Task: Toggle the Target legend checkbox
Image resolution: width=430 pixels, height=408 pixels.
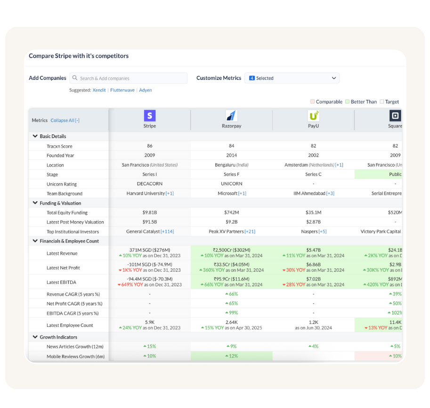Action: [382, 102]
